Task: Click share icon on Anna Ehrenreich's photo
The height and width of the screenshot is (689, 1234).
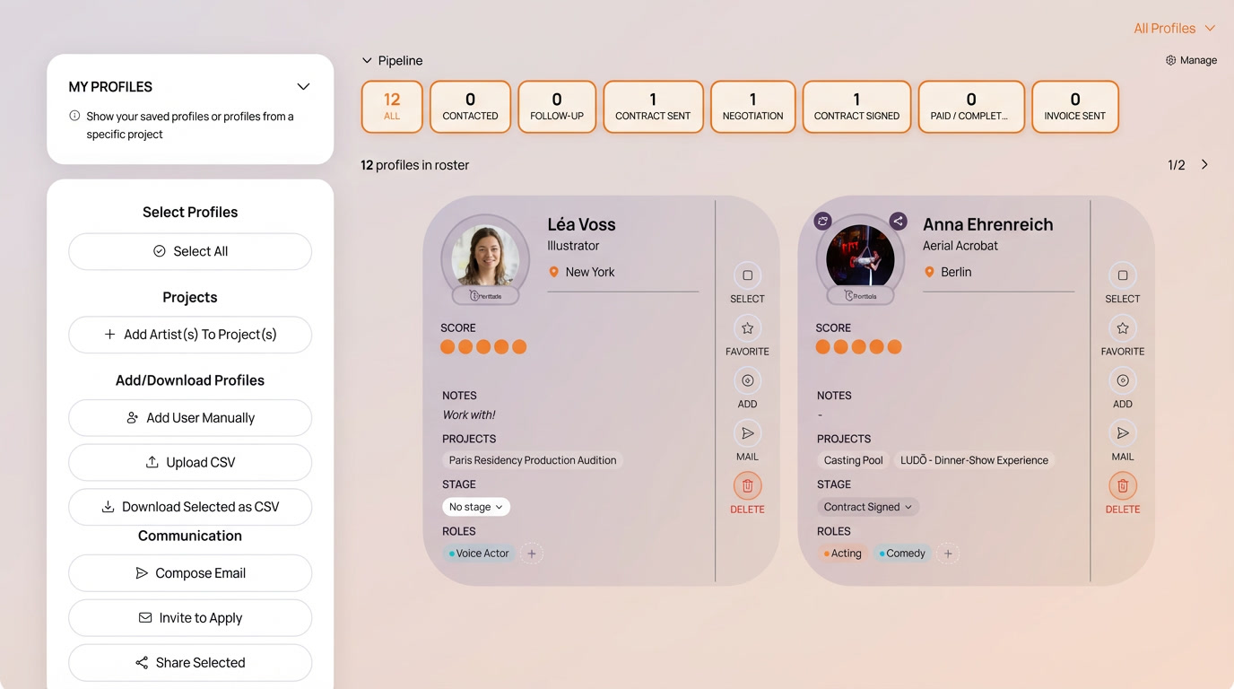Action: click(898, 222)
